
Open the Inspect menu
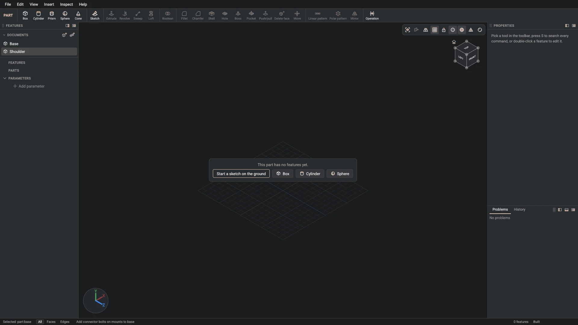pyautogui.click(x=67, y=4)
